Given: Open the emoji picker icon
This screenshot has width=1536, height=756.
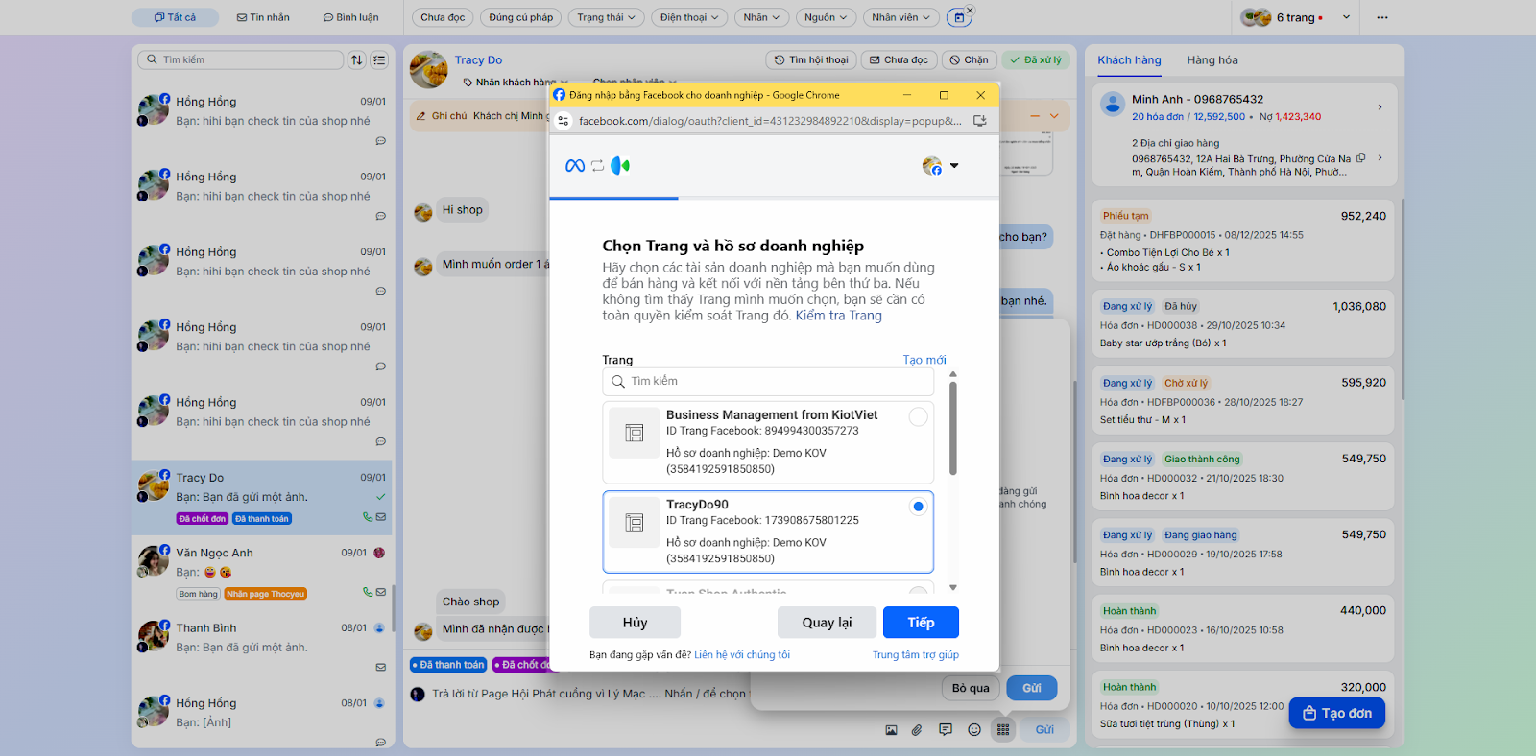Looking at the screenshot, I should [974, 730].
